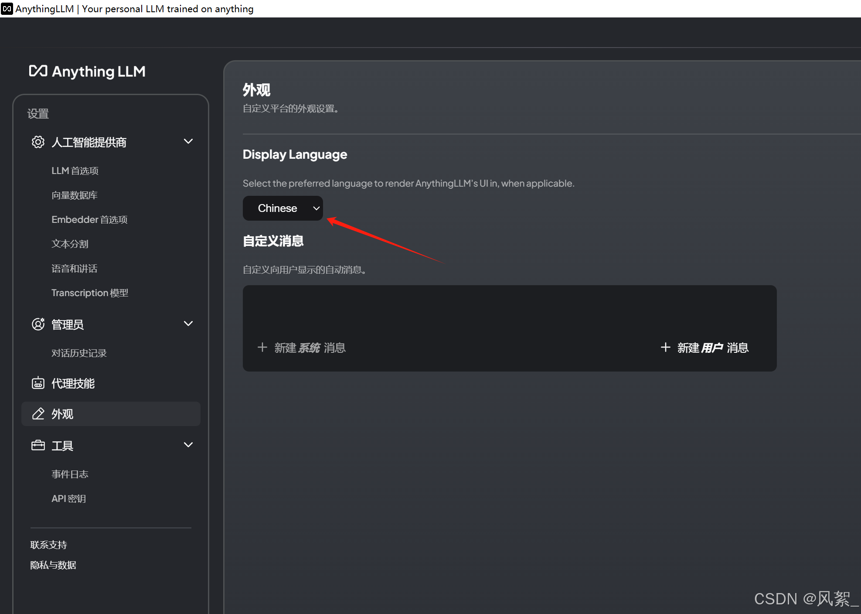The image size is (861, 614).
Task: Click the Anything LLM logo
Action: (87, 72)
